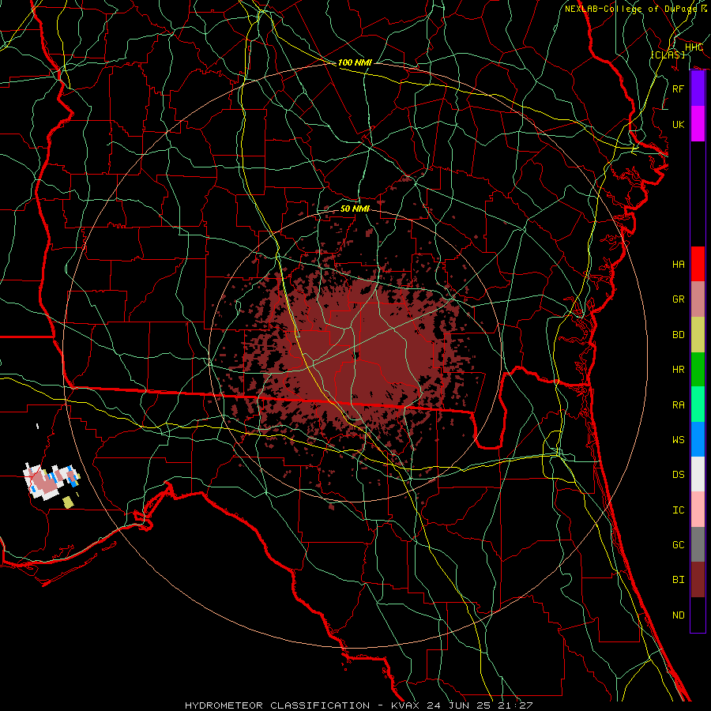The height and width of the screenshot is (711, 711).
Task: Click the GC gray legend swatch
Action: 698,544
